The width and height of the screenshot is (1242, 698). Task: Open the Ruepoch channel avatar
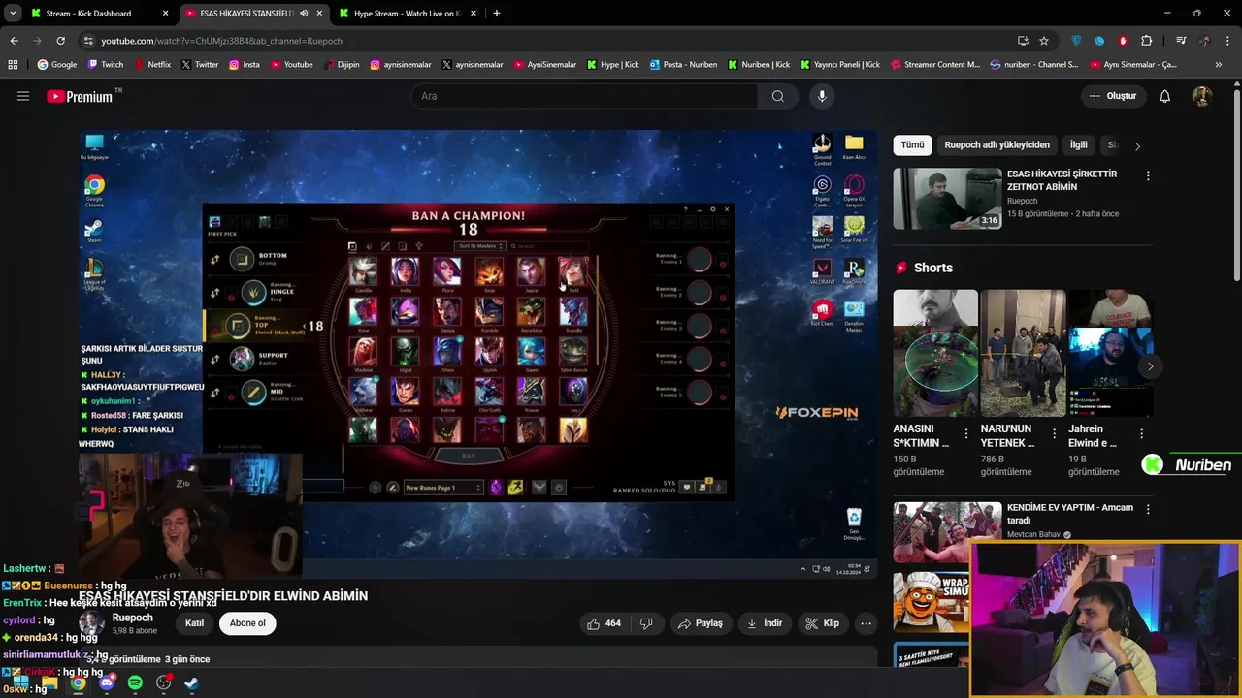[x=92, y=623]
